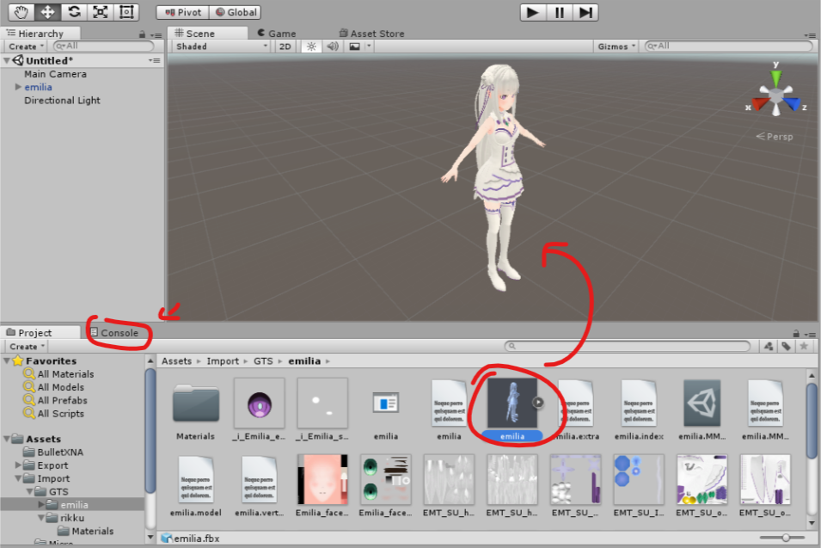Viewport: 821px width, 548px height.
Task: Select the Move tool
Action: (47, 12)
